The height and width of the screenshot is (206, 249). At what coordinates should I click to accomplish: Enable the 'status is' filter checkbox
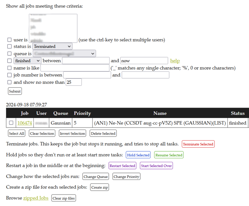tap(10, 47)
